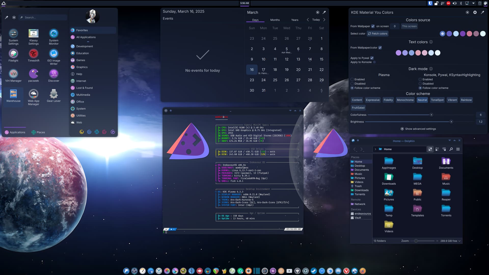Open launcher configuration gear icon
Screen dimensions: 489x275
coord(14,17)
